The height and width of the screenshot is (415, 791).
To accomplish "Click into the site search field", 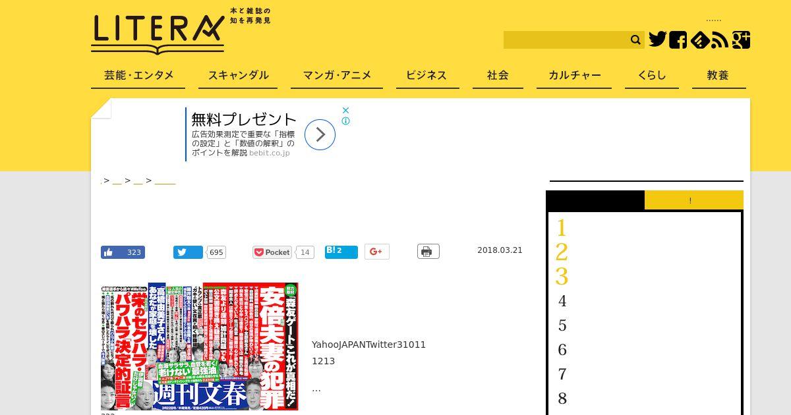I will pyautogui.click(x=566, y=40).
